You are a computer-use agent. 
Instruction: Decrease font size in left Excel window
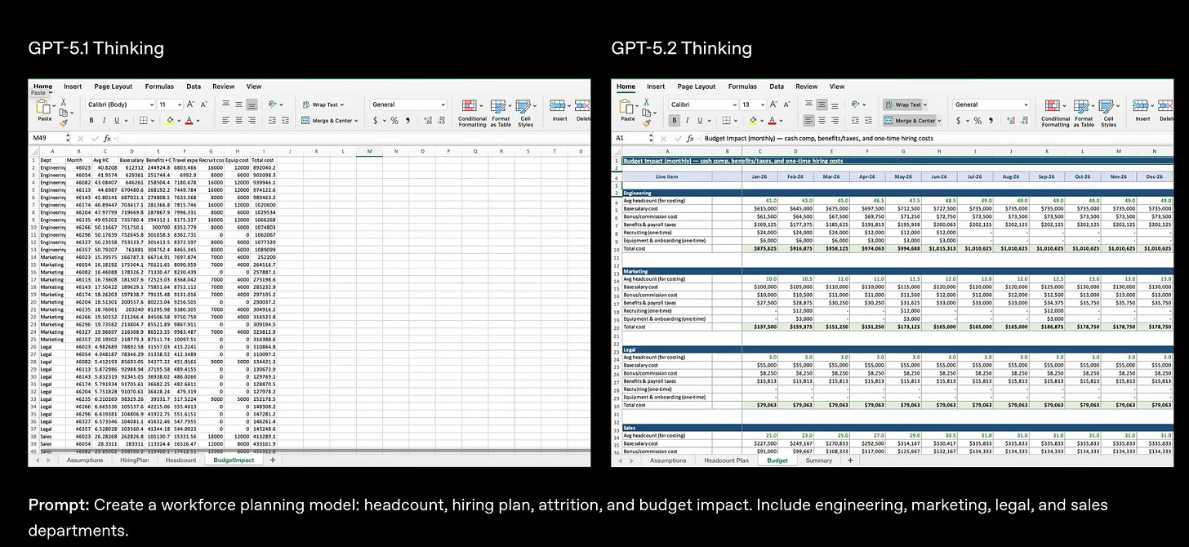(x=203, y=105)
